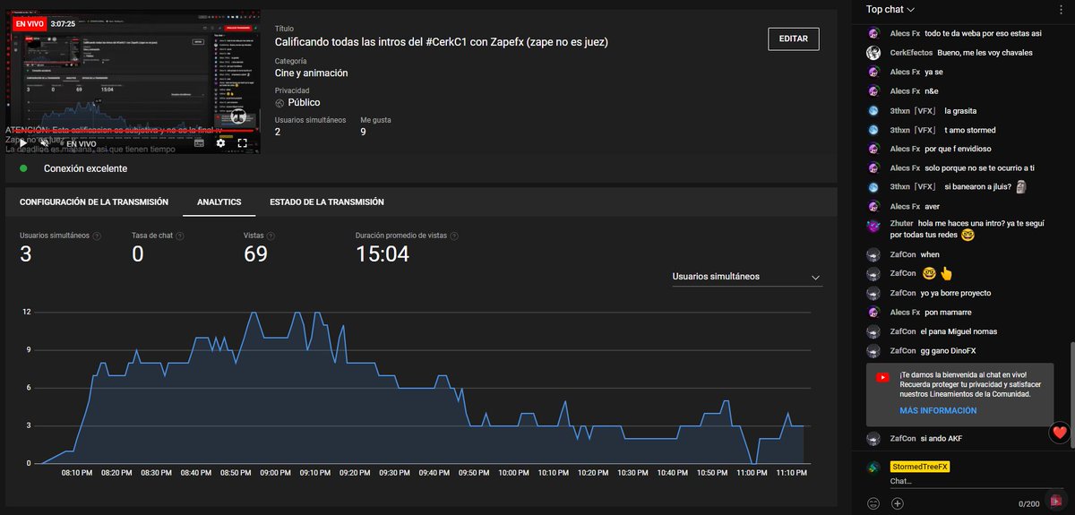Click the green connection status dot
This screenshot has height=515, width=1075.
point(23,168)
